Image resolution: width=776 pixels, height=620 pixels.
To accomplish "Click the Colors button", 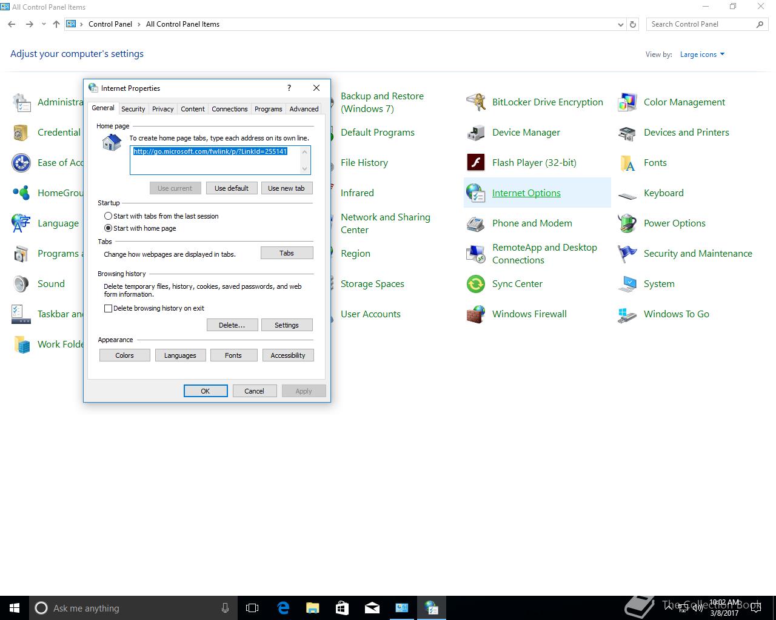I will point(125,355).
